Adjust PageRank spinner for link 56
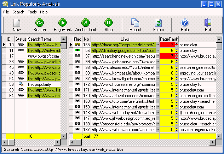This screenshot has width=224, height=154. 177,51
